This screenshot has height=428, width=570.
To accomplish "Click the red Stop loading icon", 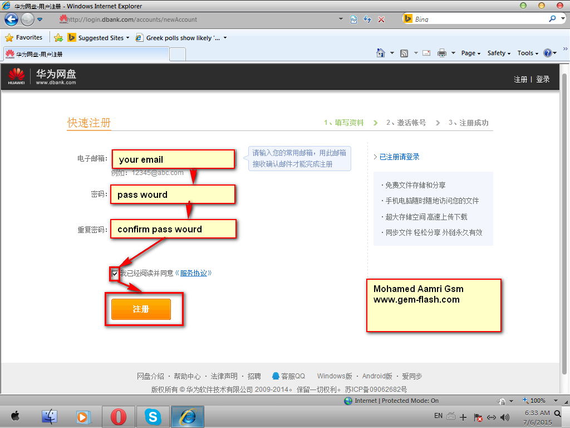I will tap(381, 20).
